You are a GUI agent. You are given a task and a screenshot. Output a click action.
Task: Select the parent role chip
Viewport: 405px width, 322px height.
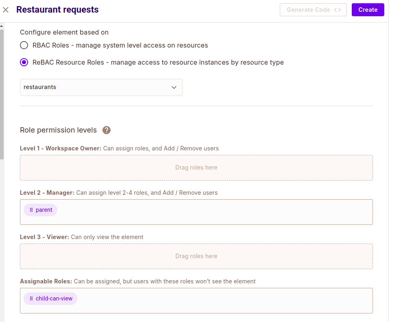(x=44, y=210)
